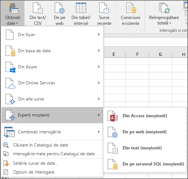
Task: Choose Din alte surse menu item
Action: click(52, 99)
